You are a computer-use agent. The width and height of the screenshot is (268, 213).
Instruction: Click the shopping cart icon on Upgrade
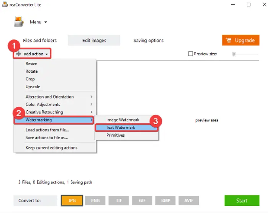229,40
